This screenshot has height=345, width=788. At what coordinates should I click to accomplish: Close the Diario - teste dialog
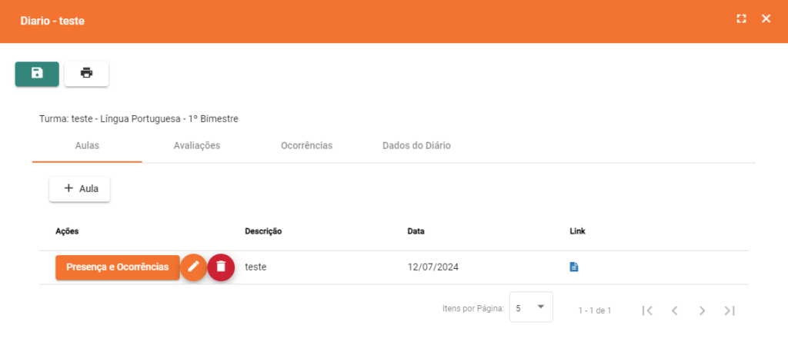click(x=766, y=19)
